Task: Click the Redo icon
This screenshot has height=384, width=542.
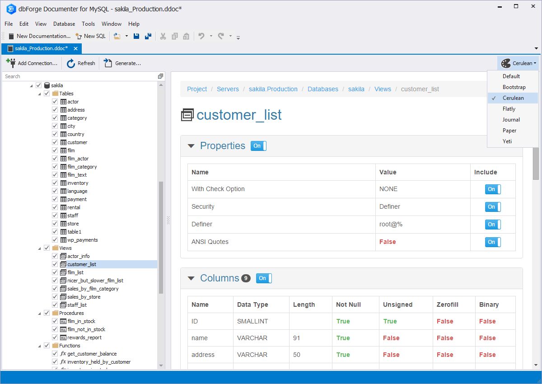Action: point(221,36)
